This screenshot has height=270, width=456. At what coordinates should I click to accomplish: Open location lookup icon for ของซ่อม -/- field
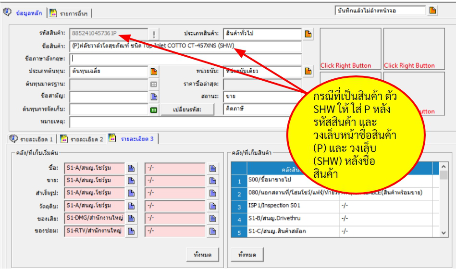(213, 232)
